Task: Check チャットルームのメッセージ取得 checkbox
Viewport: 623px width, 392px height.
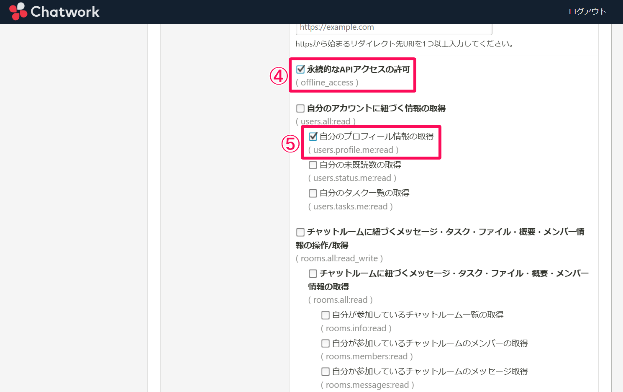Action: coord(326,371)
